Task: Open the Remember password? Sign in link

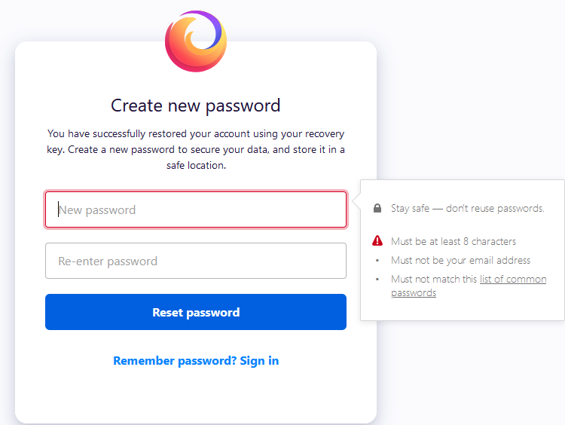Action: pos(196,361)
